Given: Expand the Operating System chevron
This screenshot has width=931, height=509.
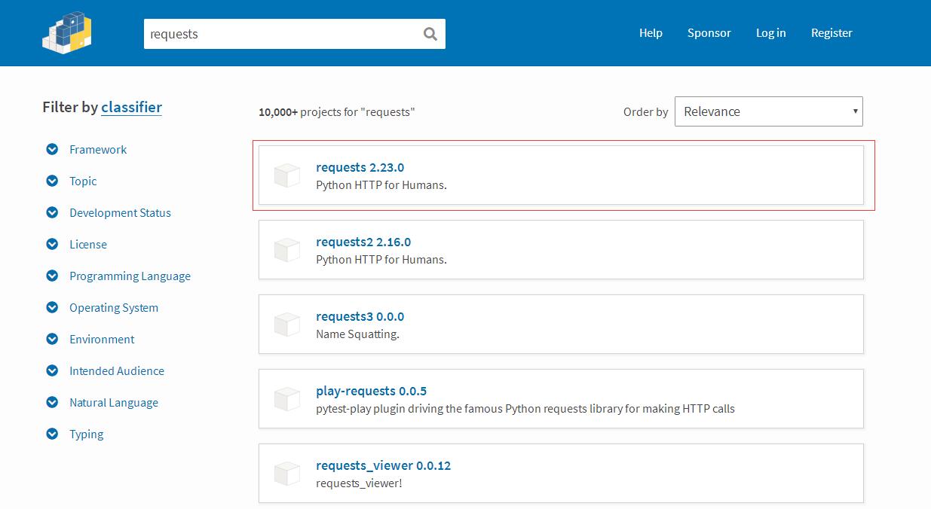Looking at the screenshot, I should 52,307.
